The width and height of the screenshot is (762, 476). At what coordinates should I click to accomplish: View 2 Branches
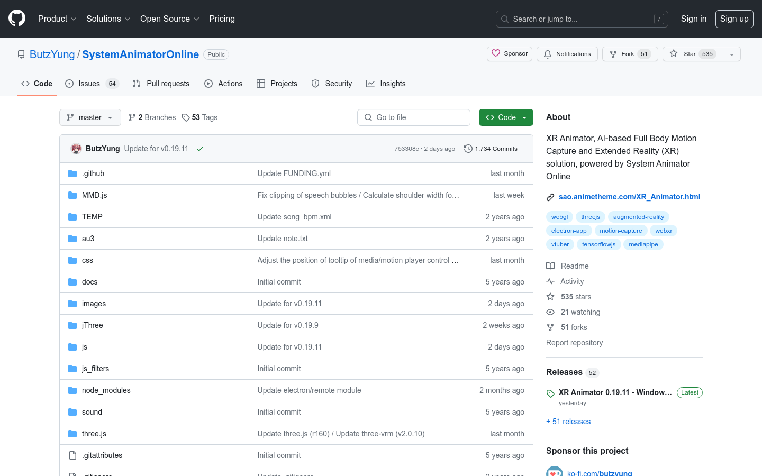click(152, 117)
